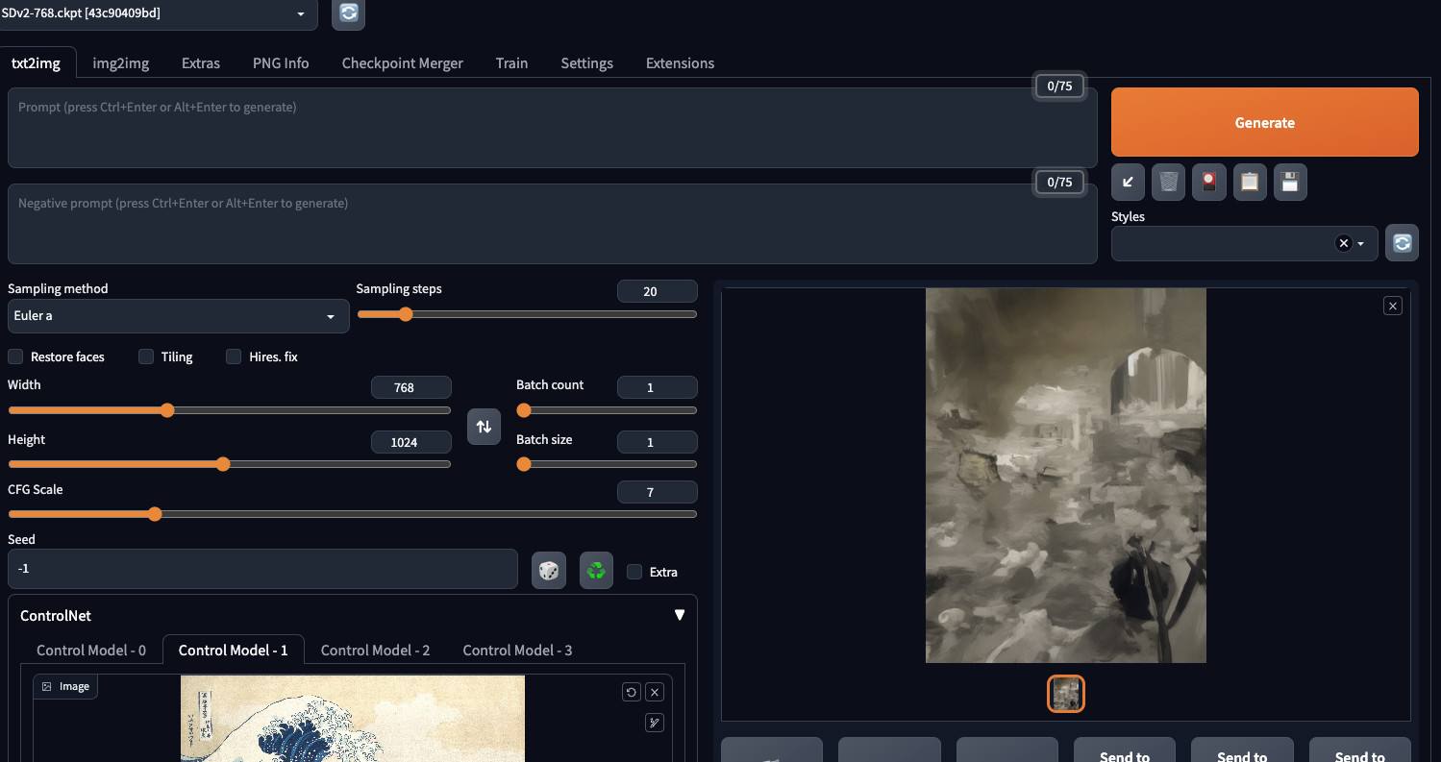This screenshot has height=762, width=1441.
Task: Save style with floppy disk icon
Action: (1291, 182)
